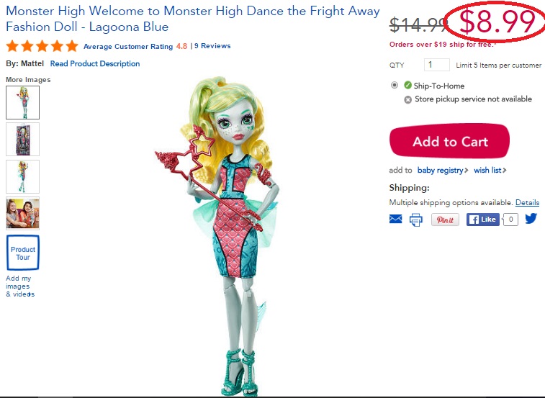Image resolution: width=545 pixels, height=398 pixels.
Task: Select the boxed doll packaging thumbnail
Action: pos(22,140)
